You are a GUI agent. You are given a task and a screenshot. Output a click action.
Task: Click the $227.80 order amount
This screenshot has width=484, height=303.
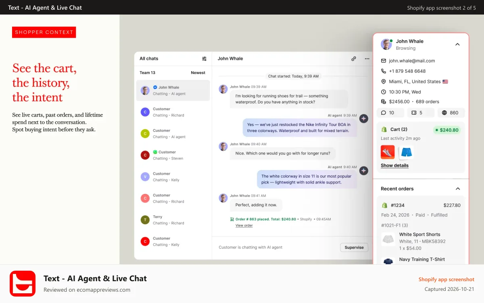(452, 205)
